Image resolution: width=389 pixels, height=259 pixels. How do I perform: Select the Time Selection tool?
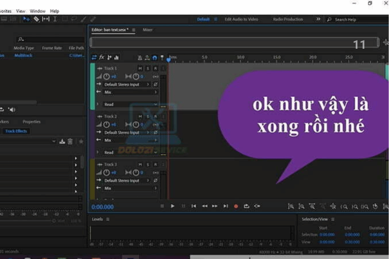click(x=55, y=19)
